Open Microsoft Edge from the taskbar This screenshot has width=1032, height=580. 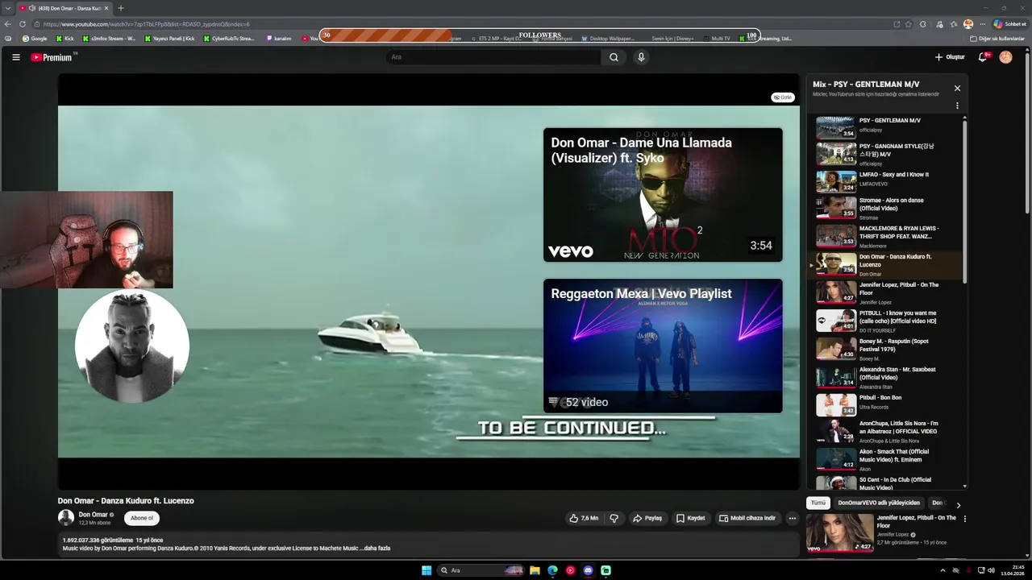(x=552, y=570)
